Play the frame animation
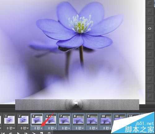155x134 pixels. 18,133
